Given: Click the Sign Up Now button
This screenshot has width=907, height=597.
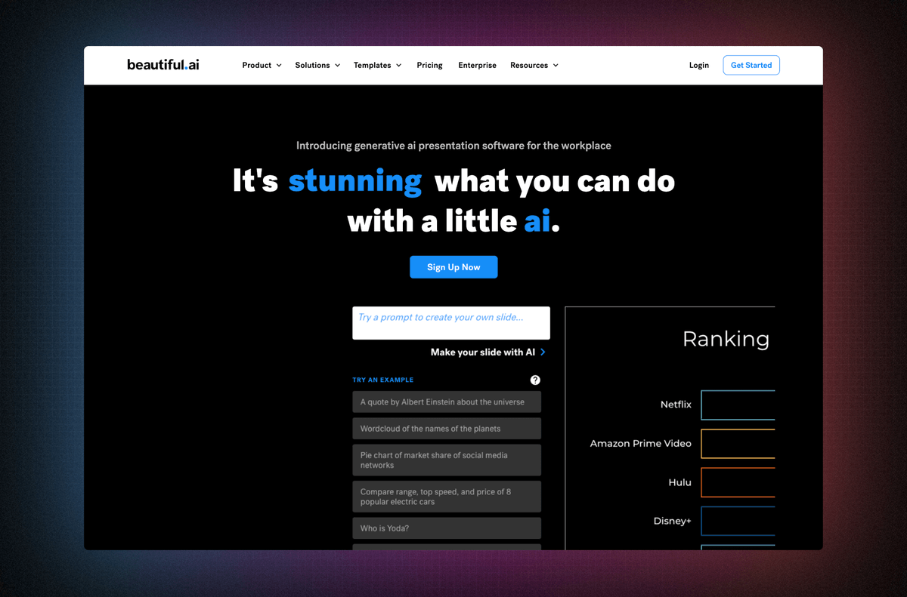Looking at the screenshot, I should pos(453,267).
